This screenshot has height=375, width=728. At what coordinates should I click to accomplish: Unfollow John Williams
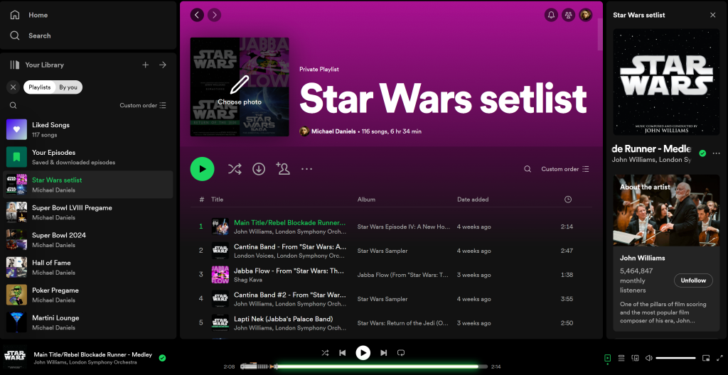[x=693, y=280]
